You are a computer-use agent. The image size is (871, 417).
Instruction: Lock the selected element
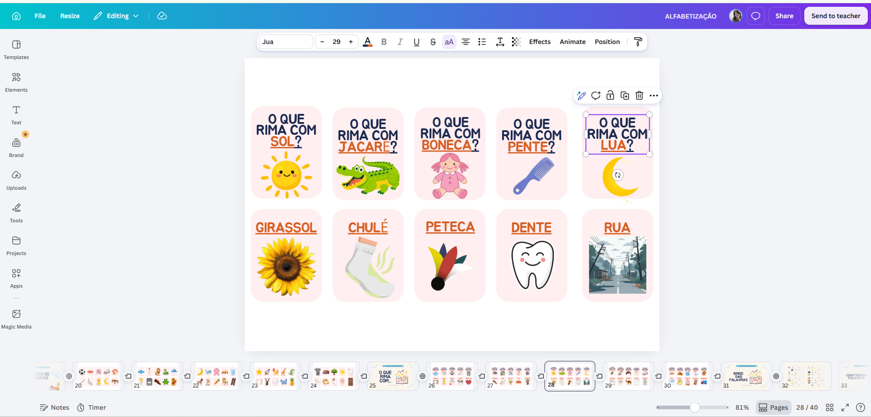point(610,95)
